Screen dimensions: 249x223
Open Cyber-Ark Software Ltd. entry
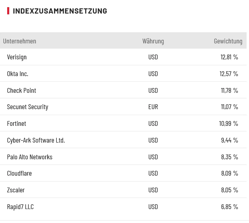(36, 140)
